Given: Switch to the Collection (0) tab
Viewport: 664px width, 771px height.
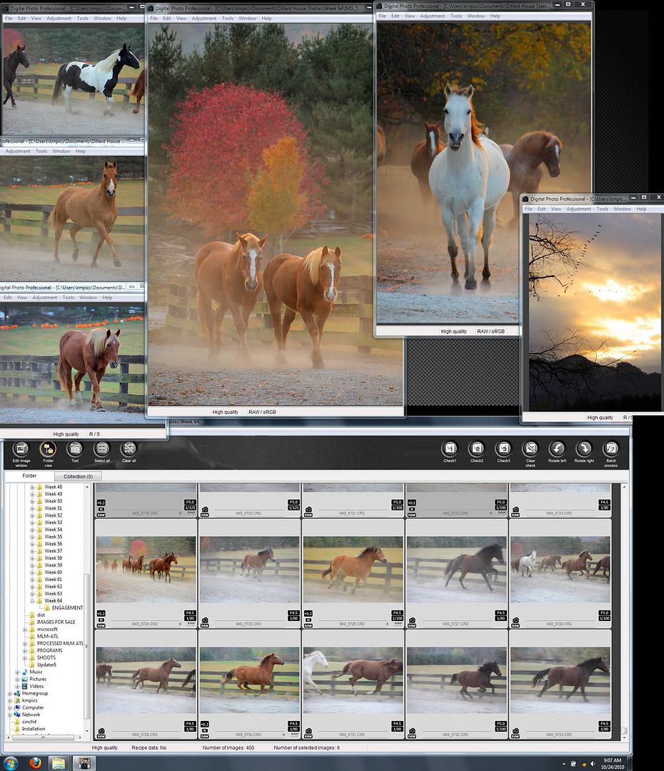Looking at the screenshot, I should point(78,476).
